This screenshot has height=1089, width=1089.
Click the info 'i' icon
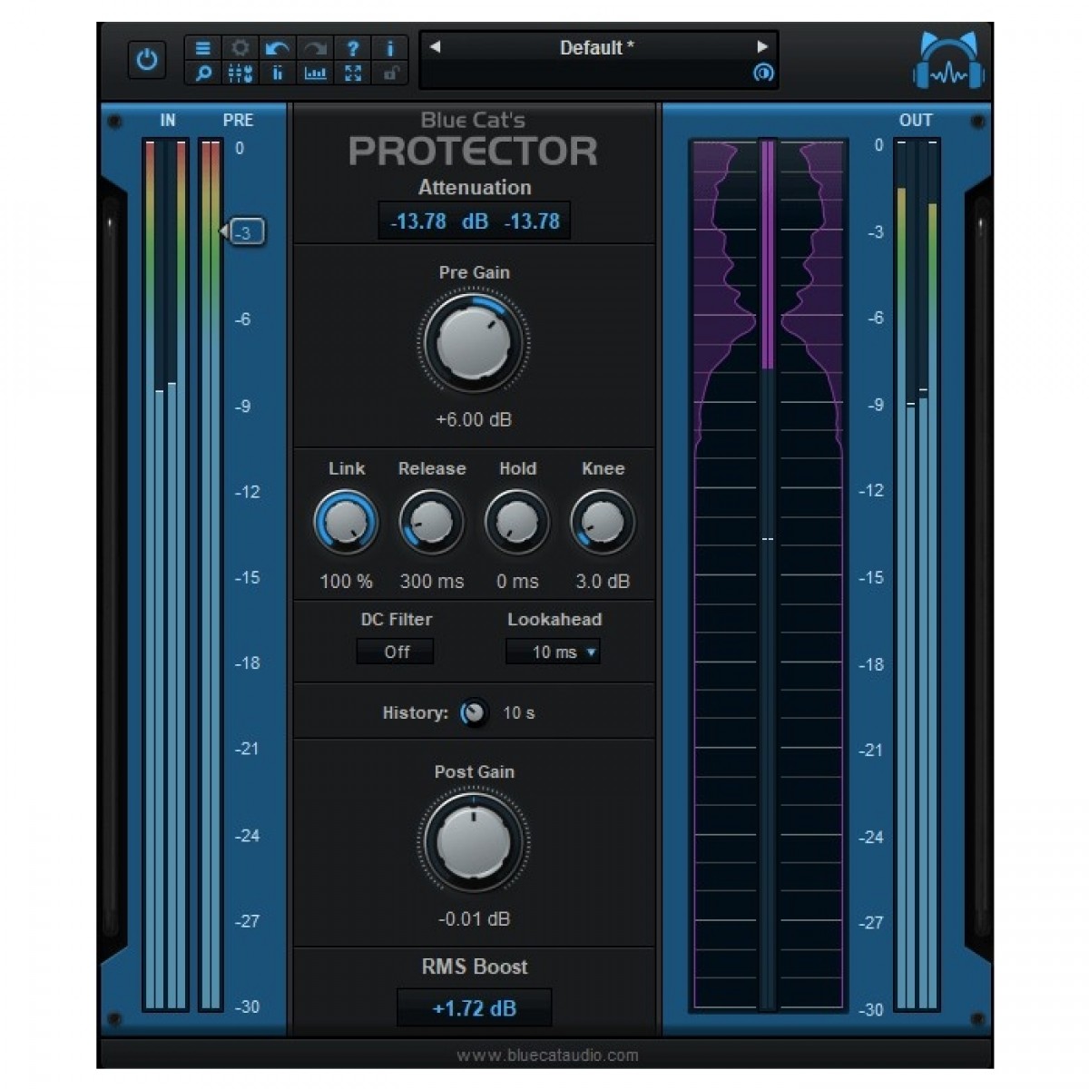click(x=390, y=48)
